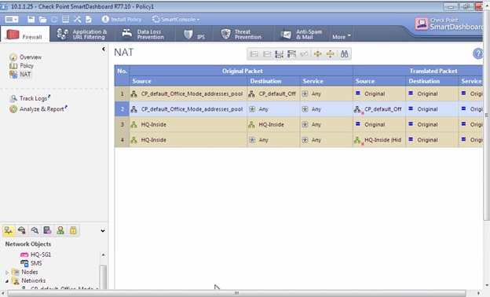Click the Original Packet Service column header
The height and width of the screenshot is (297, 490).
[326, 81]
